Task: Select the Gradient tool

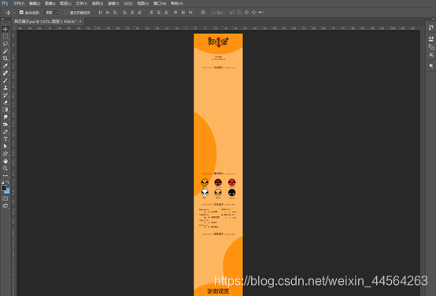Action: pos(6,110)
